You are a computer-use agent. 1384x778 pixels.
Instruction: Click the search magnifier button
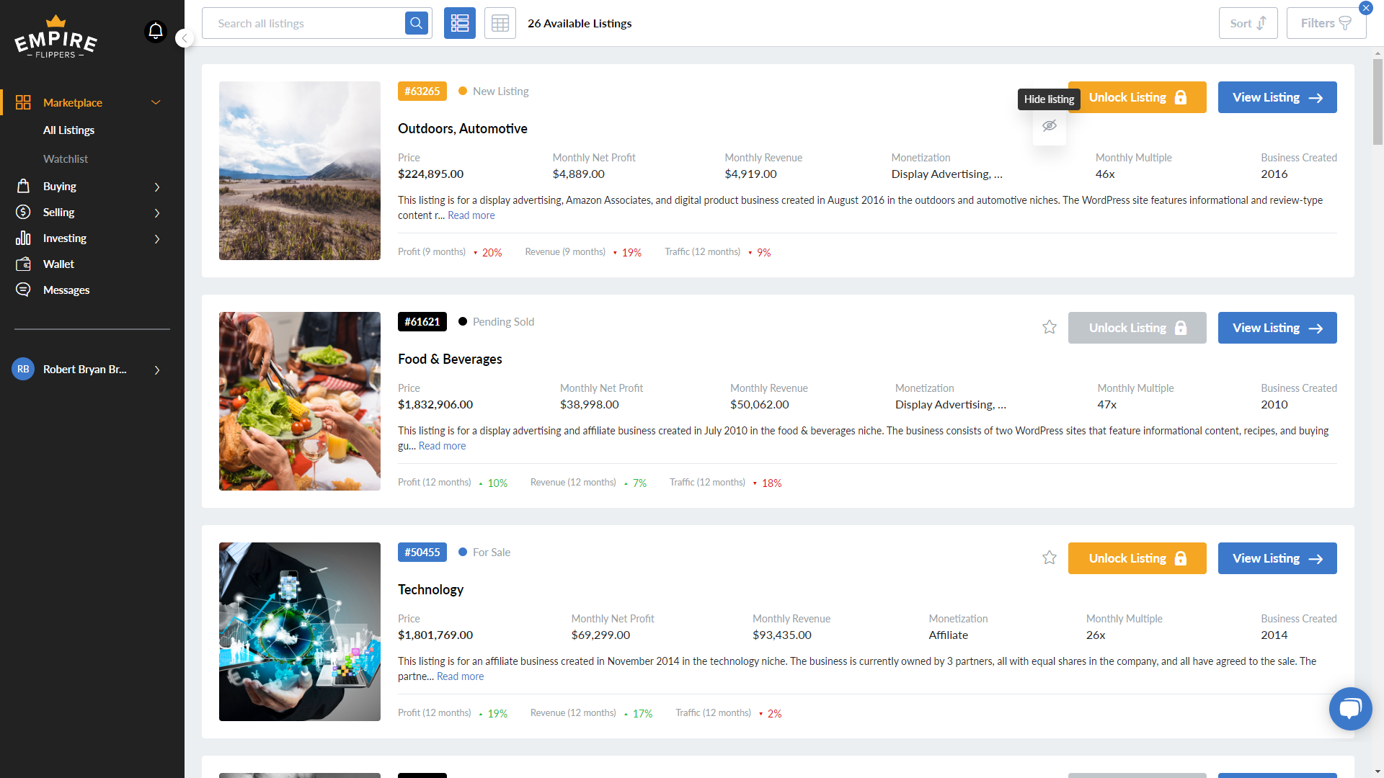click(x=417, y=23)
